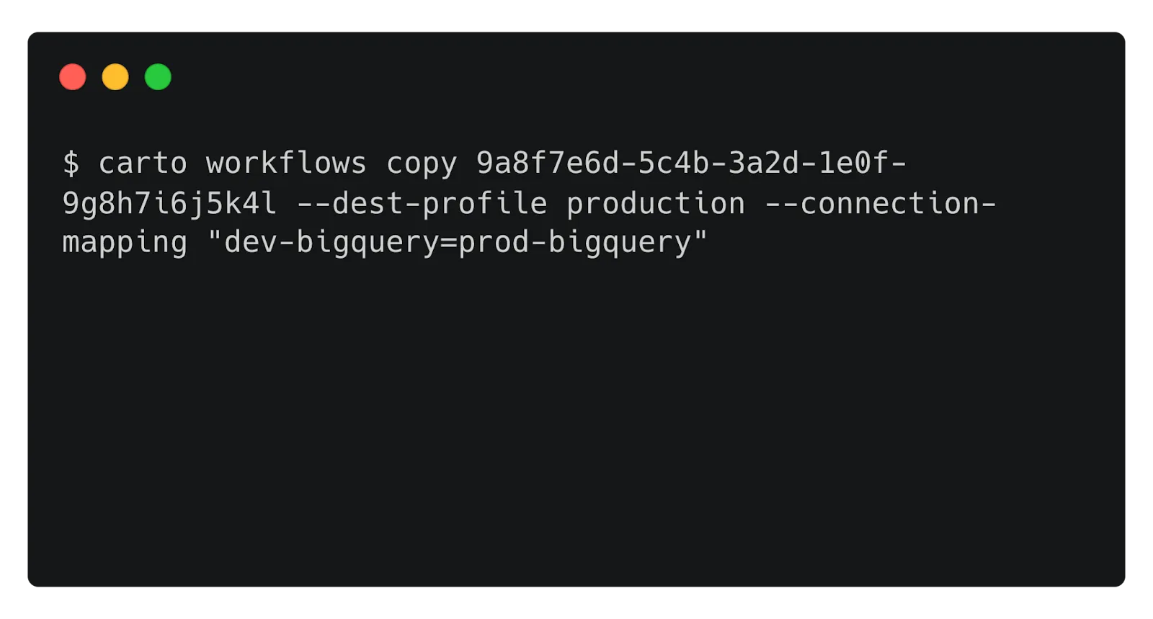The height and width of the screenshot is (619, 1153).
Task: Click the "--connection-" flag text
Action: [x=881, y=204]
